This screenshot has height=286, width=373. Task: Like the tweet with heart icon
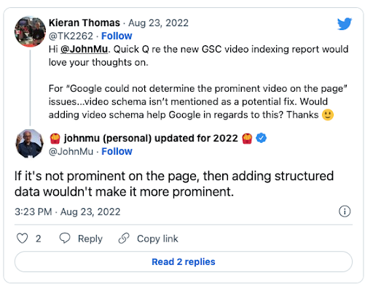[22, 239]
